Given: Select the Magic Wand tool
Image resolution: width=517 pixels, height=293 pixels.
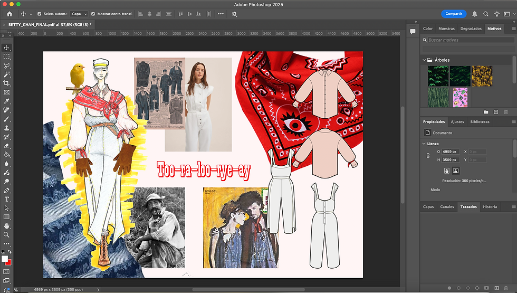Looking at the screenshot, I should click(6, 74).
